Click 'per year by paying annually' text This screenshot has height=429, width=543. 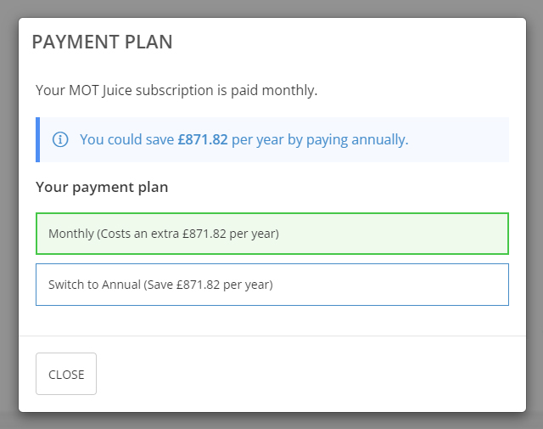[320, 140]
